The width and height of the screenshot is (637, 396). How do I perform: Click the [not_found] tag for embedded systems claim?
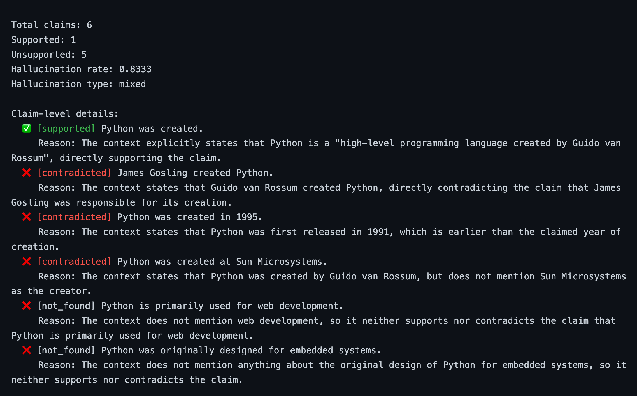tap(66, 350)
